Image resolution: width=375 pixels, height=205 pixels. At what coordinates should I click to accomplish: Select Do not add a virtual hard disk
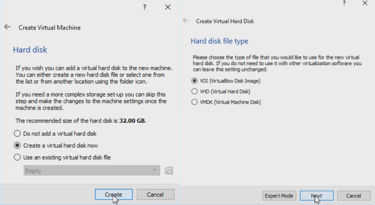click(17, 133)
